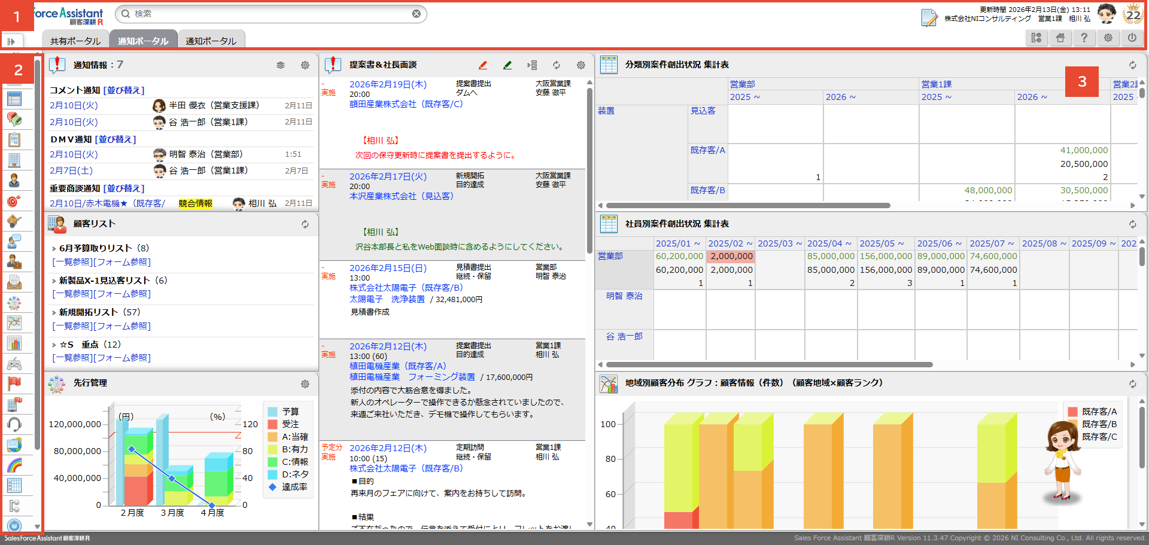Click 並び替え link next to コメント通知
1149x545 pixels.
[124, 90]
